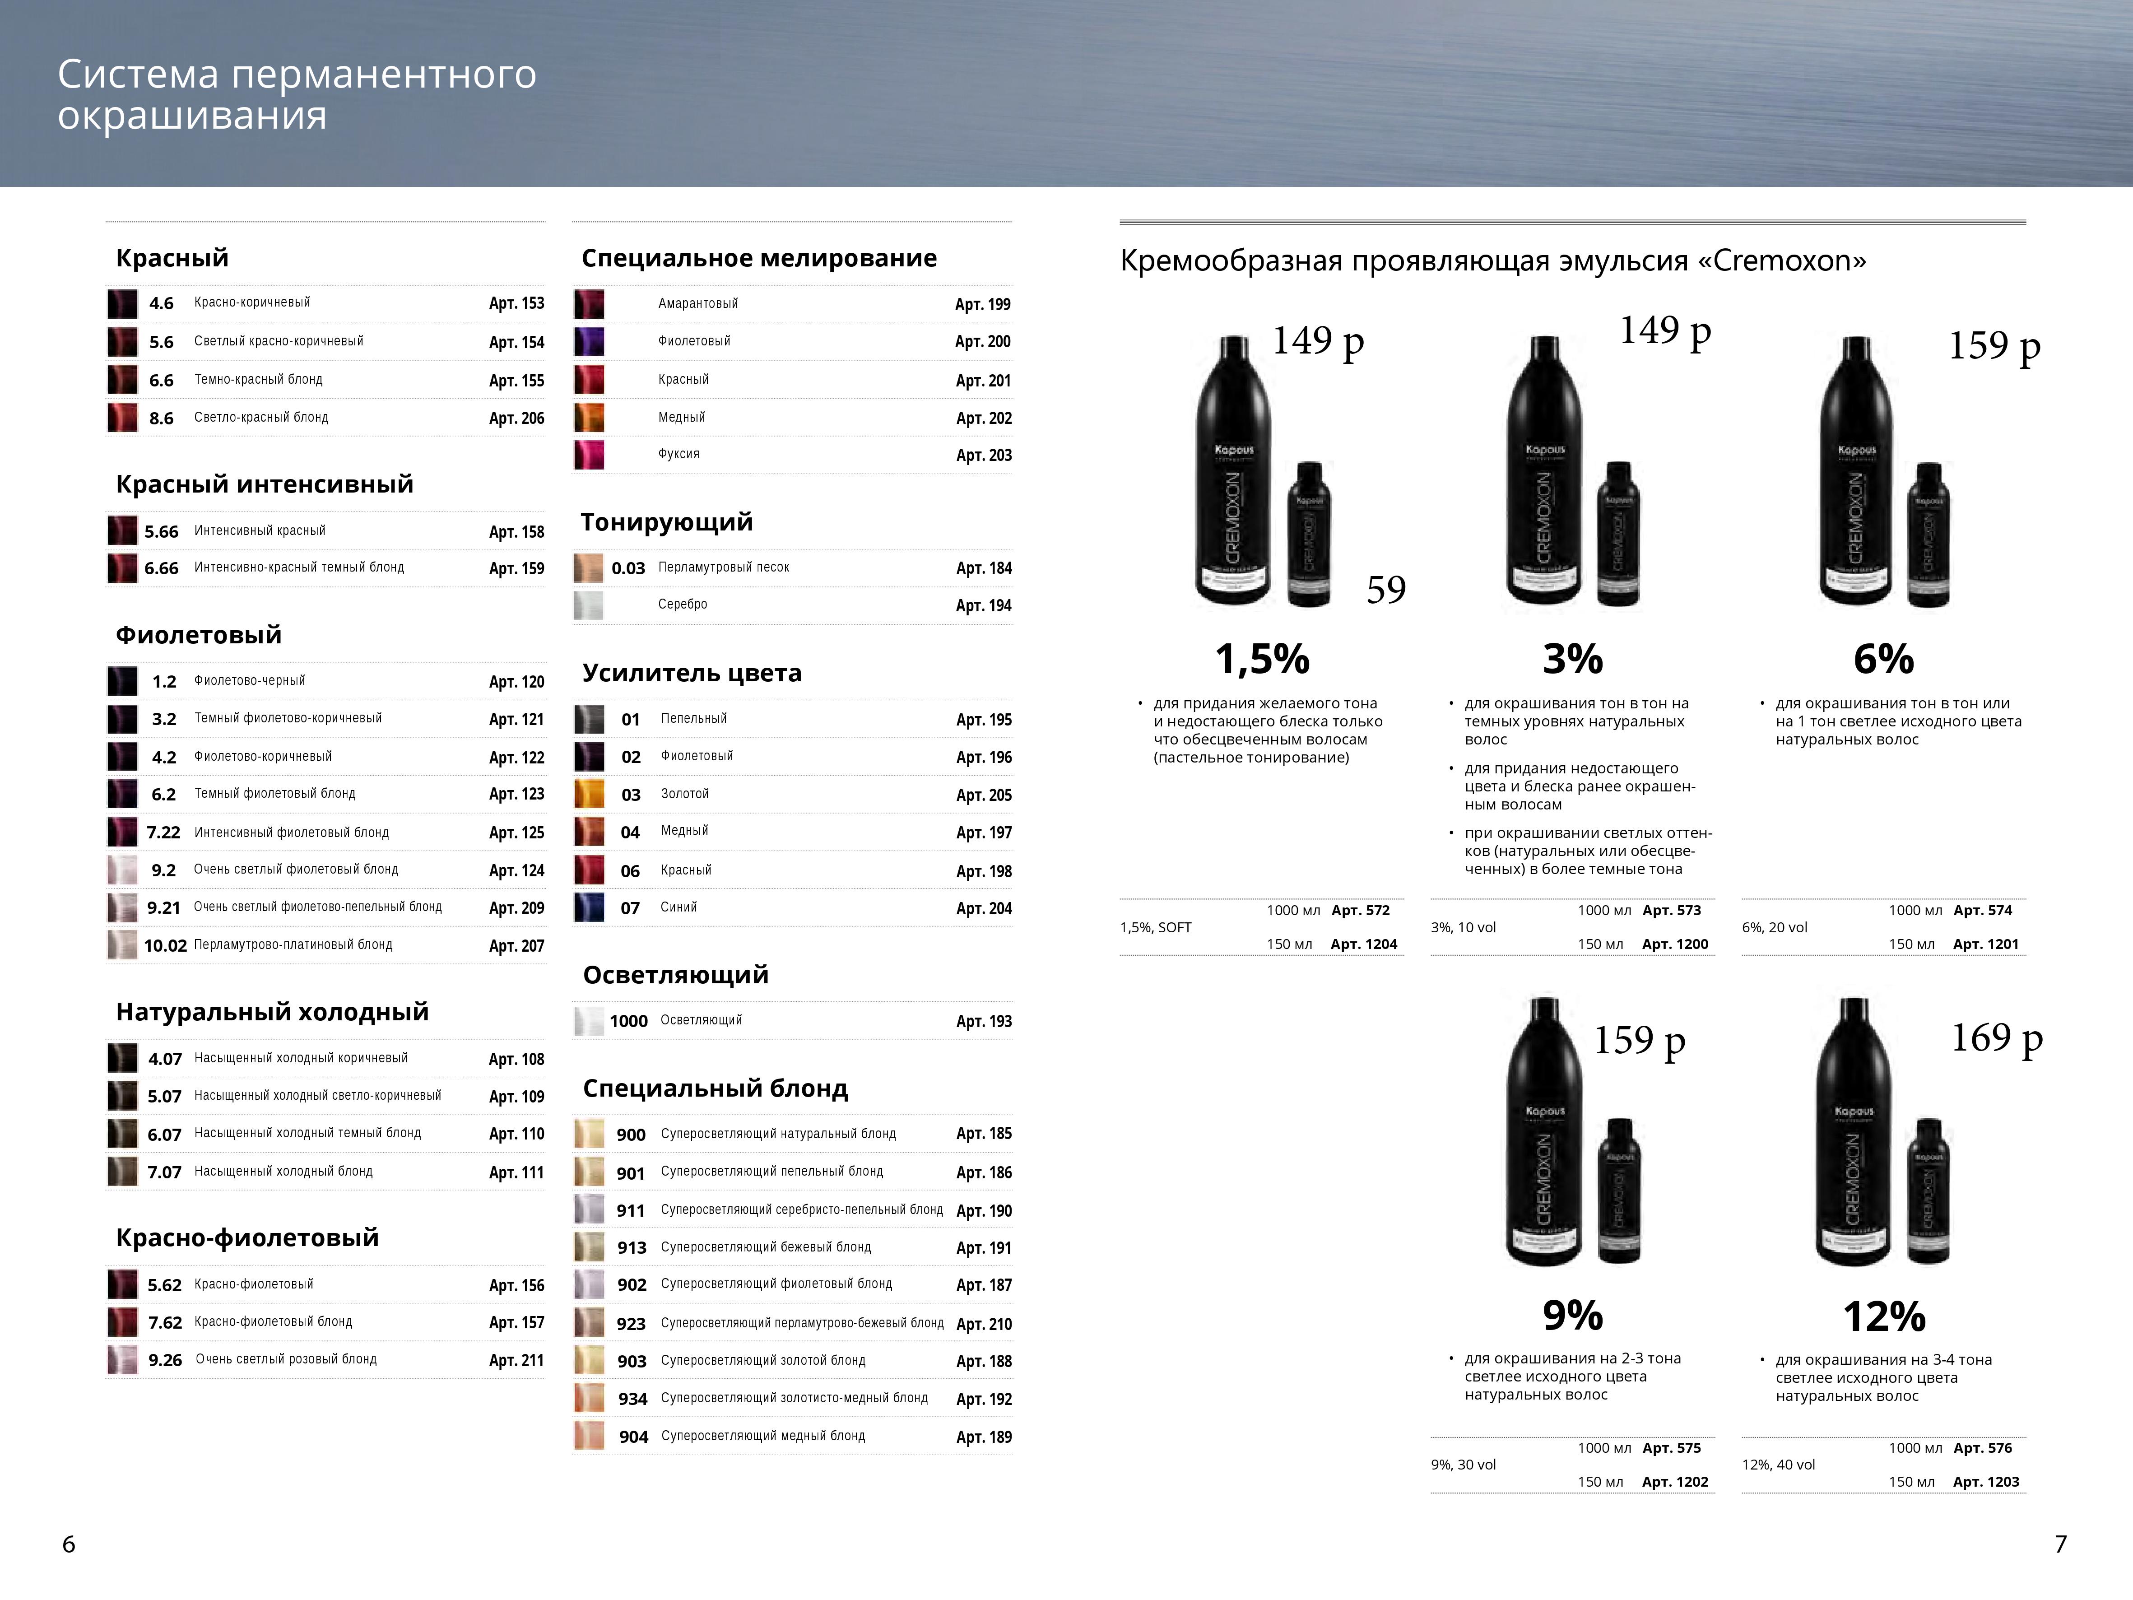Click the 9% Cremoxon bottle image
The image size is (2133, 1600).
point(1545,1133)
